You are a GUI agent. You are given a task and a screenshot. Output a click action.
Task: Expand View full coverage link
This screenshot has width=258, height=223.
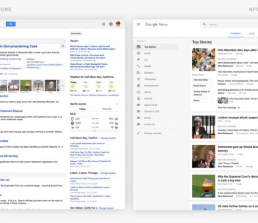(229, 108)
